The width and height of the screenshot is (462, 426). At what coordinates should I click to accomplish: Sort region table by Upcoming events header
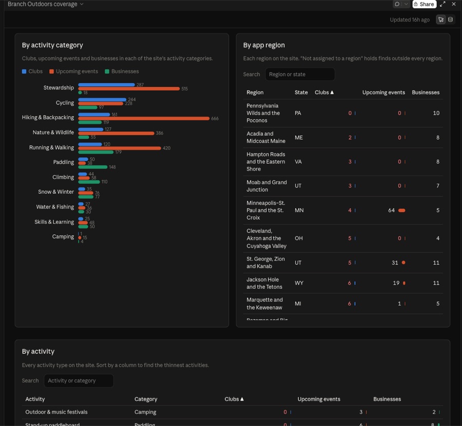coord(383,92)
